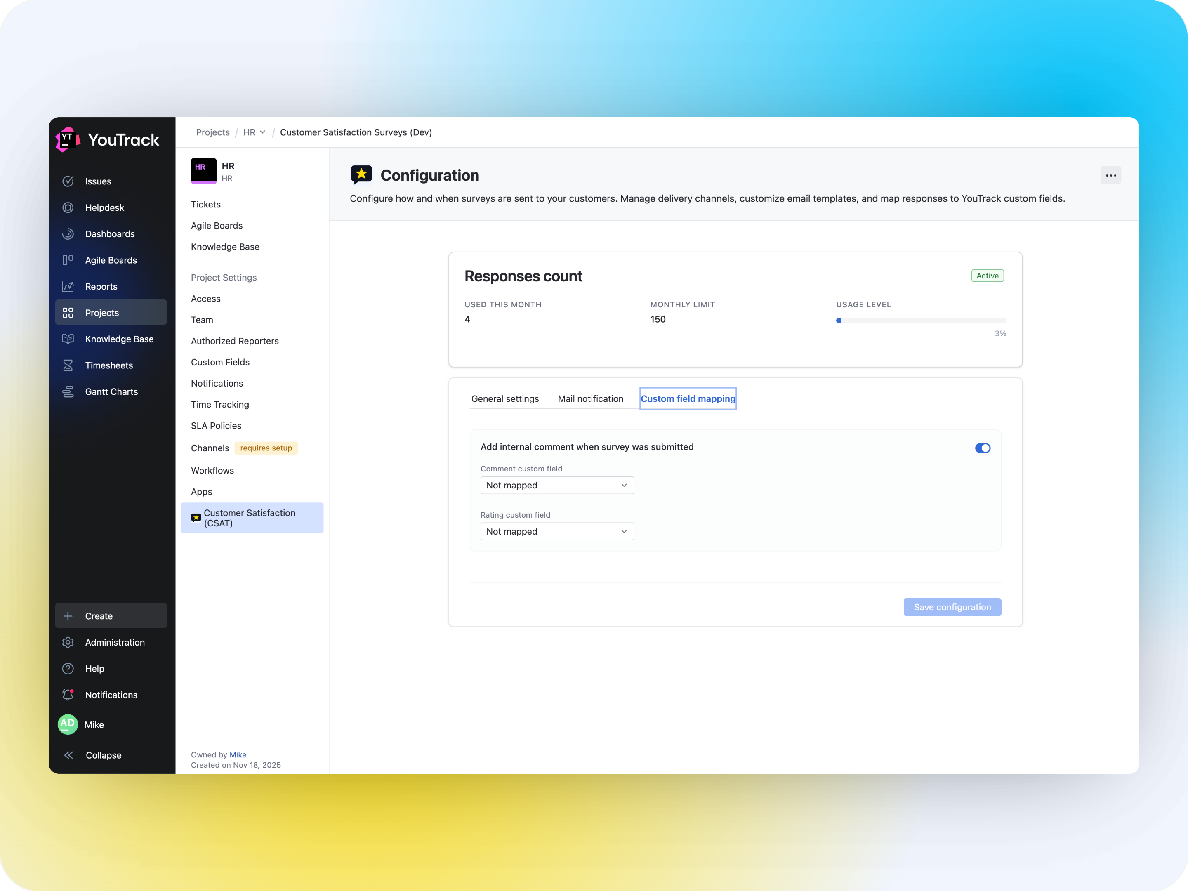The width and height of the screenshot is (1188, 891).
Task: Open Administration settings gear
Action: point(68,642)
